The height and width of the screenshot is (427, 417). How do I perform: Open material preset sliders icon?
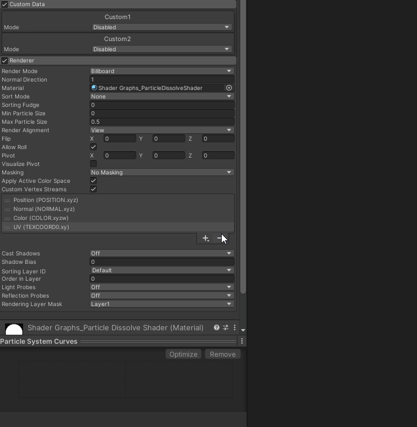coord(226,327)
